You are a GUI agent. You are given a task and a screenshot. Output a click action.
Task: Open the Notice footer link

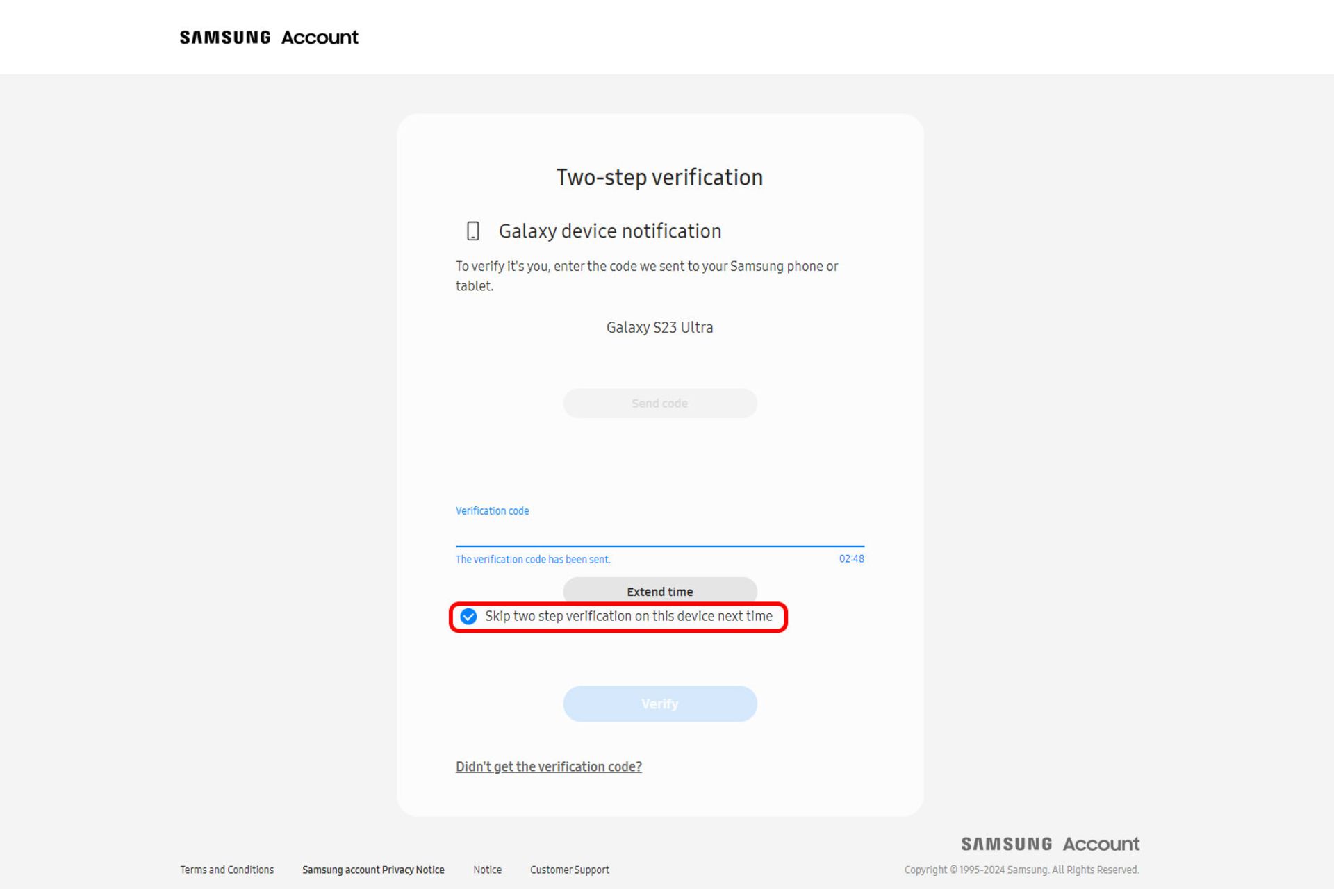[487, 870]
